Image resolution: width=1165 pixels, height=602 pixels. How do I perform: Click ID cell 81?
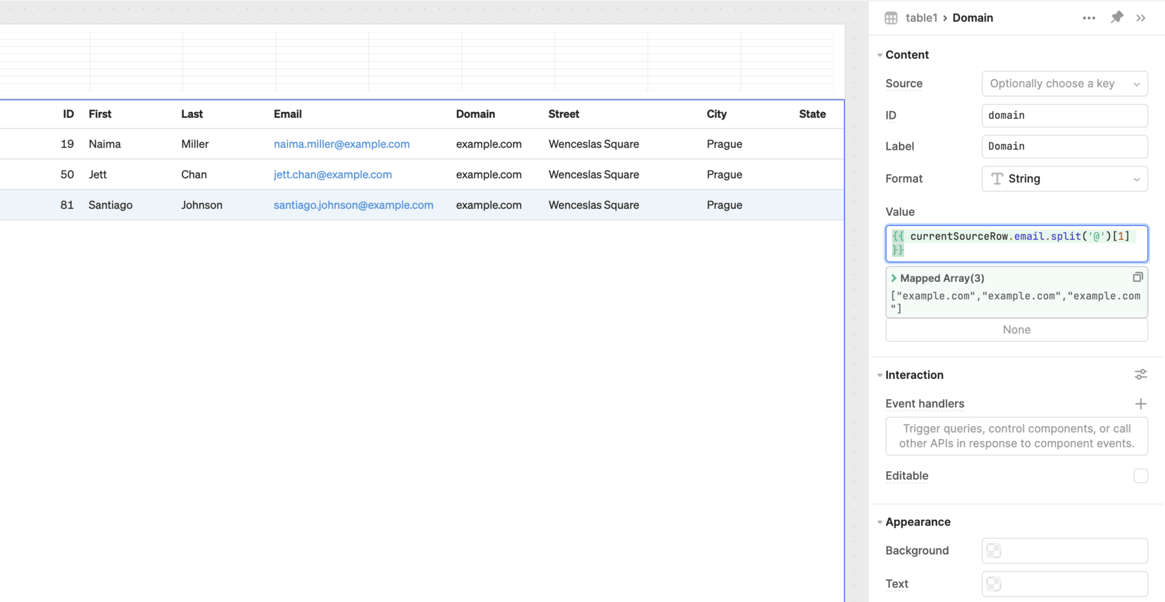(x=67, y=205)
